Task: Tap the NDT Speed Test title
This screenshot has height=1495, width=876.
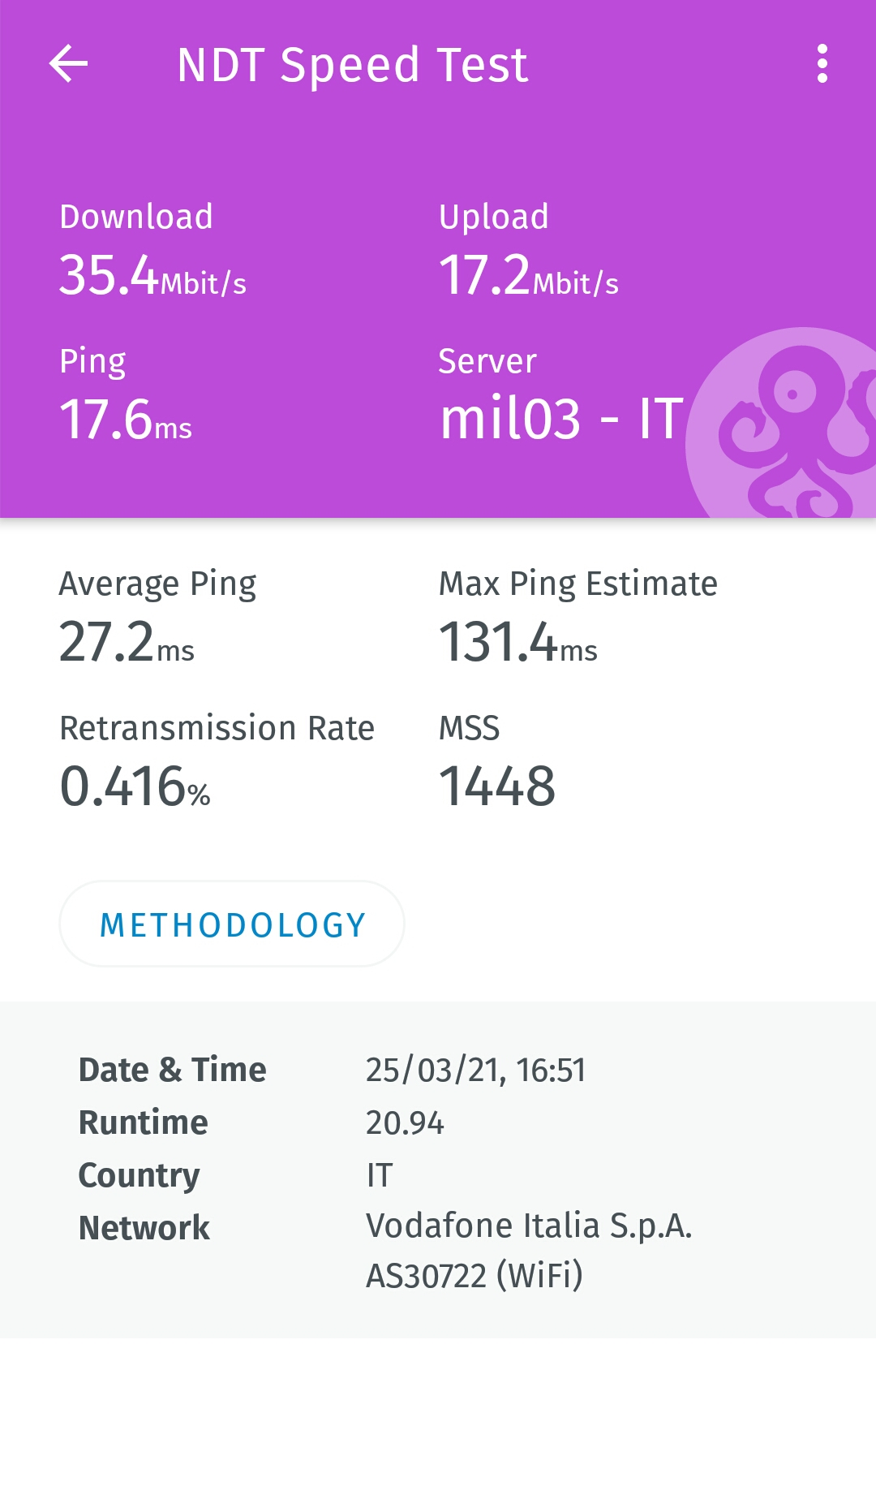Action: point(352,65)
